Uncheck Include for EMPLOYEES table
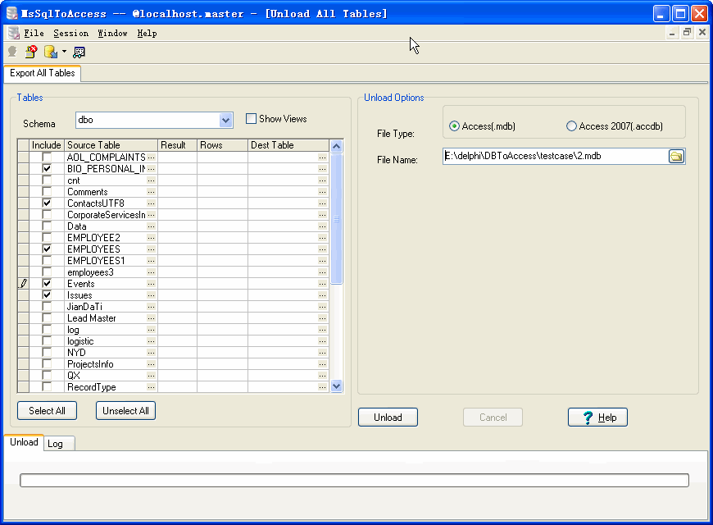Viewport: 713px width, 525px height. [47, 249]
